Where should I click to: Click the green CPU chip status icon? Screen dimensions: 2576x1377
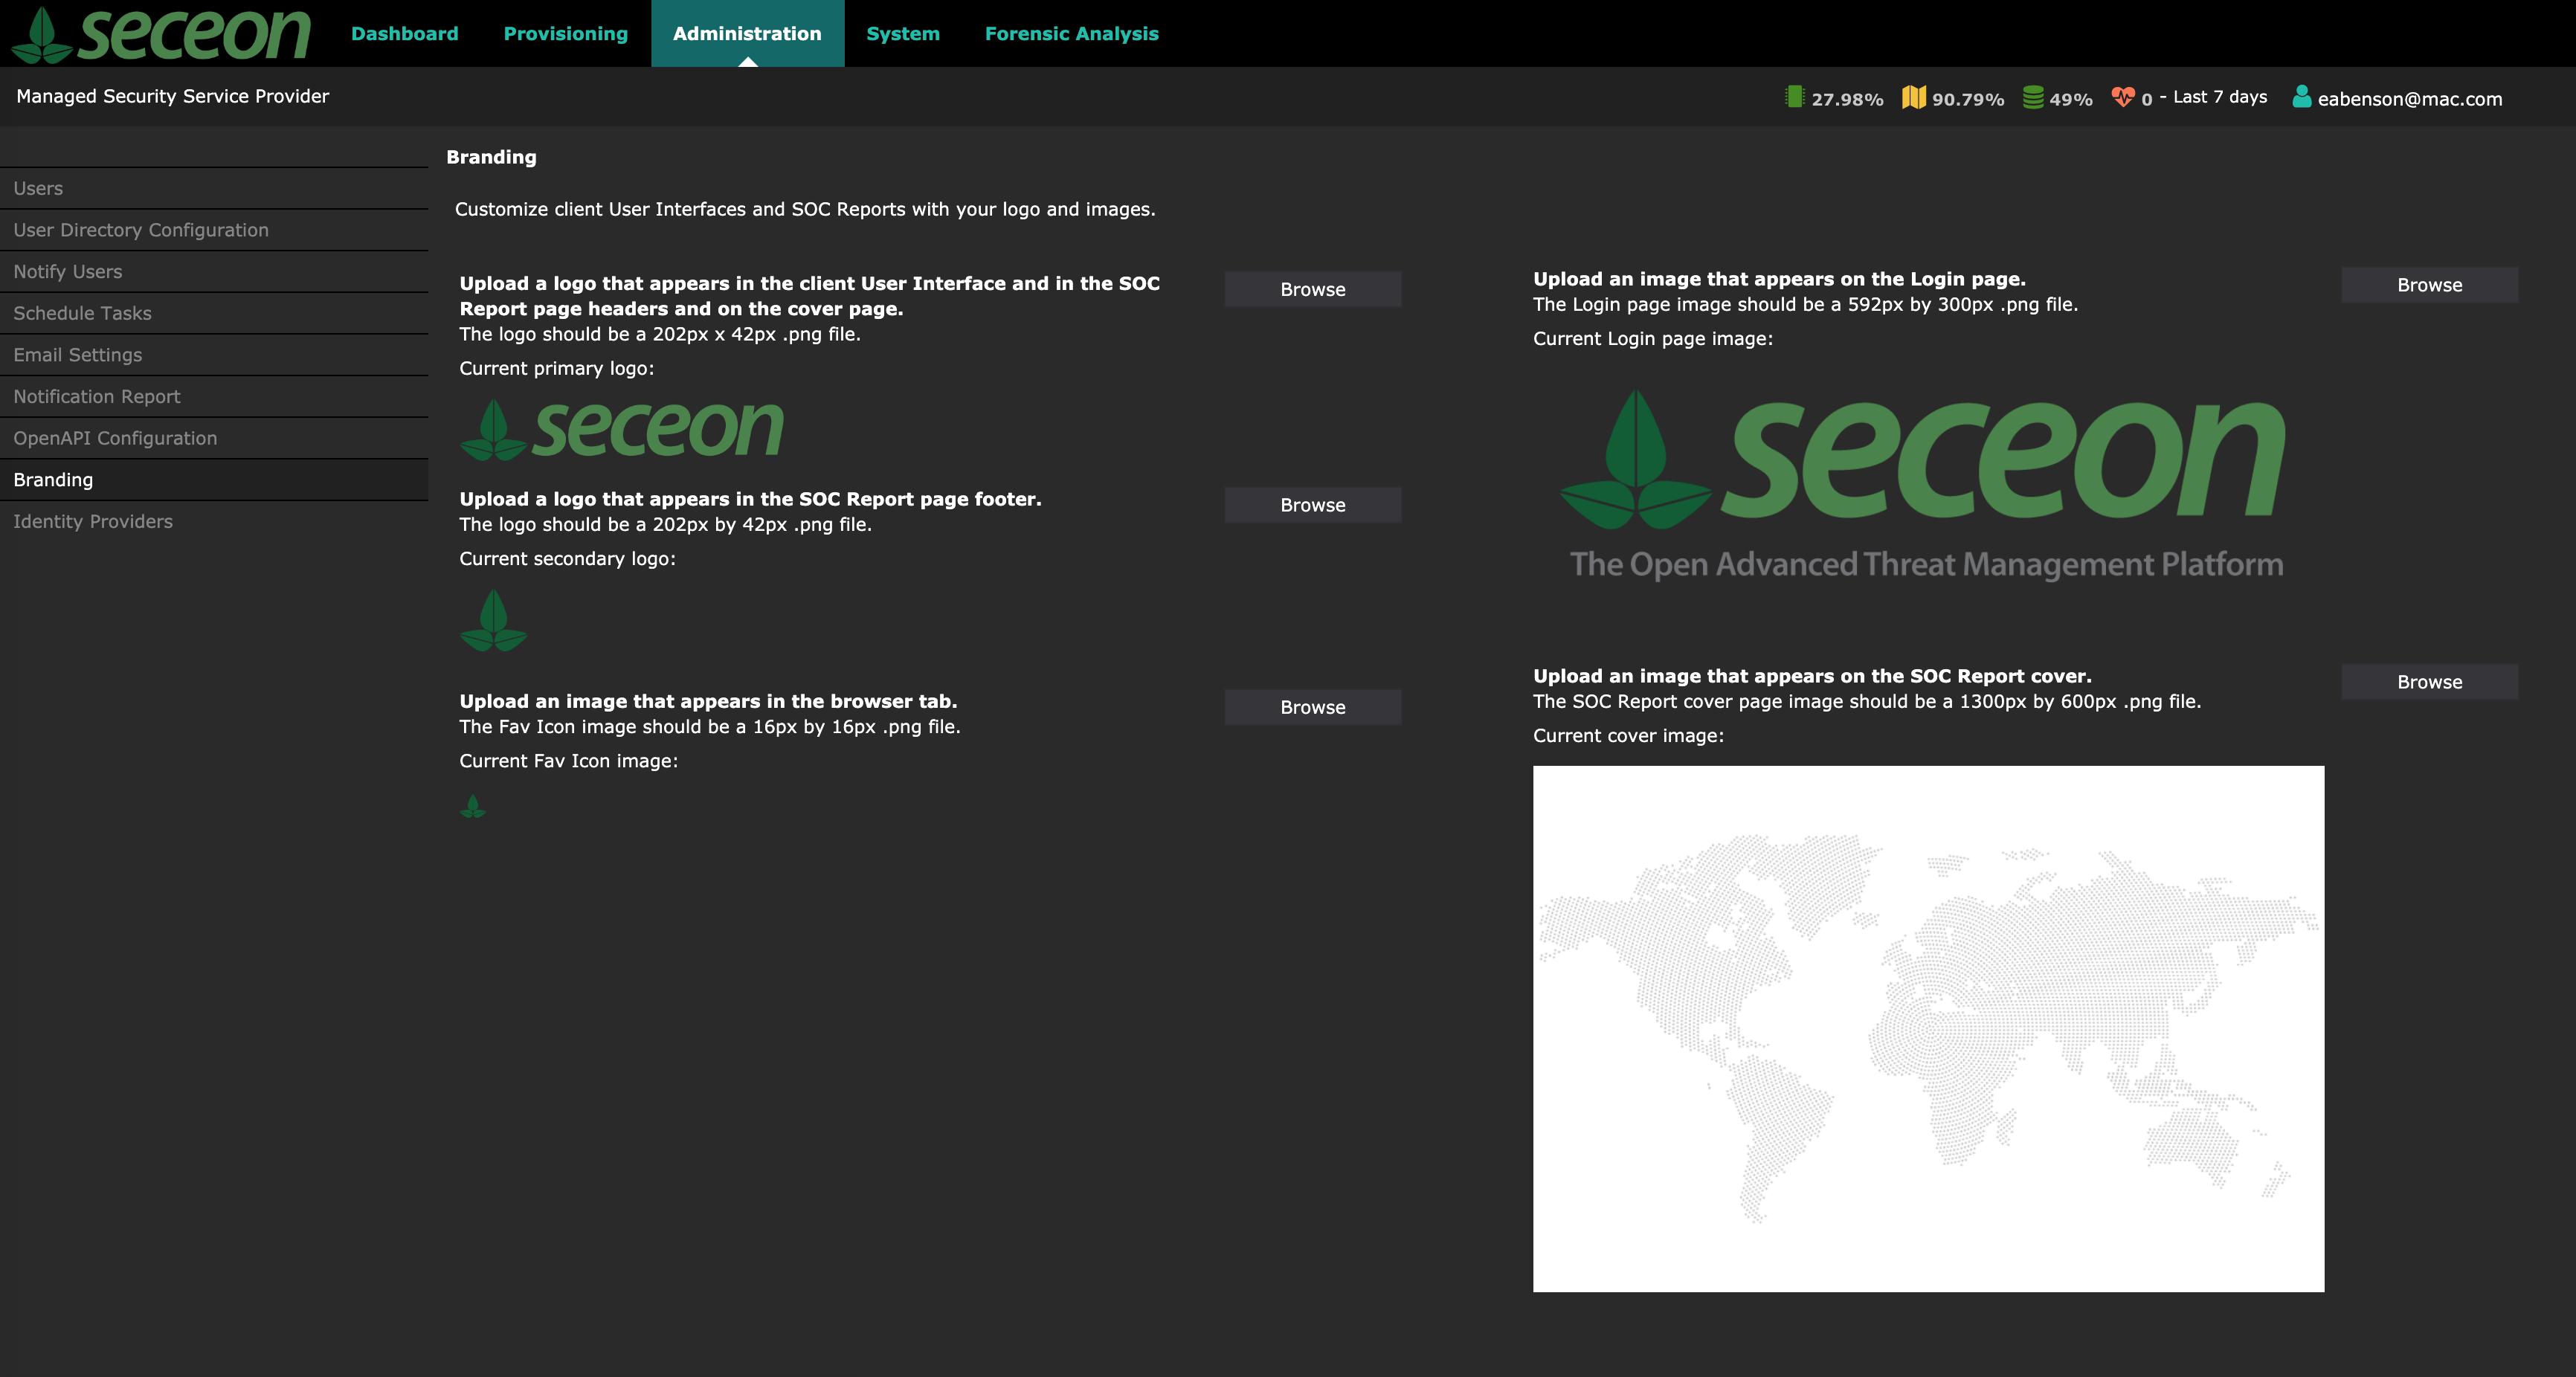(x=1794, y=97)
